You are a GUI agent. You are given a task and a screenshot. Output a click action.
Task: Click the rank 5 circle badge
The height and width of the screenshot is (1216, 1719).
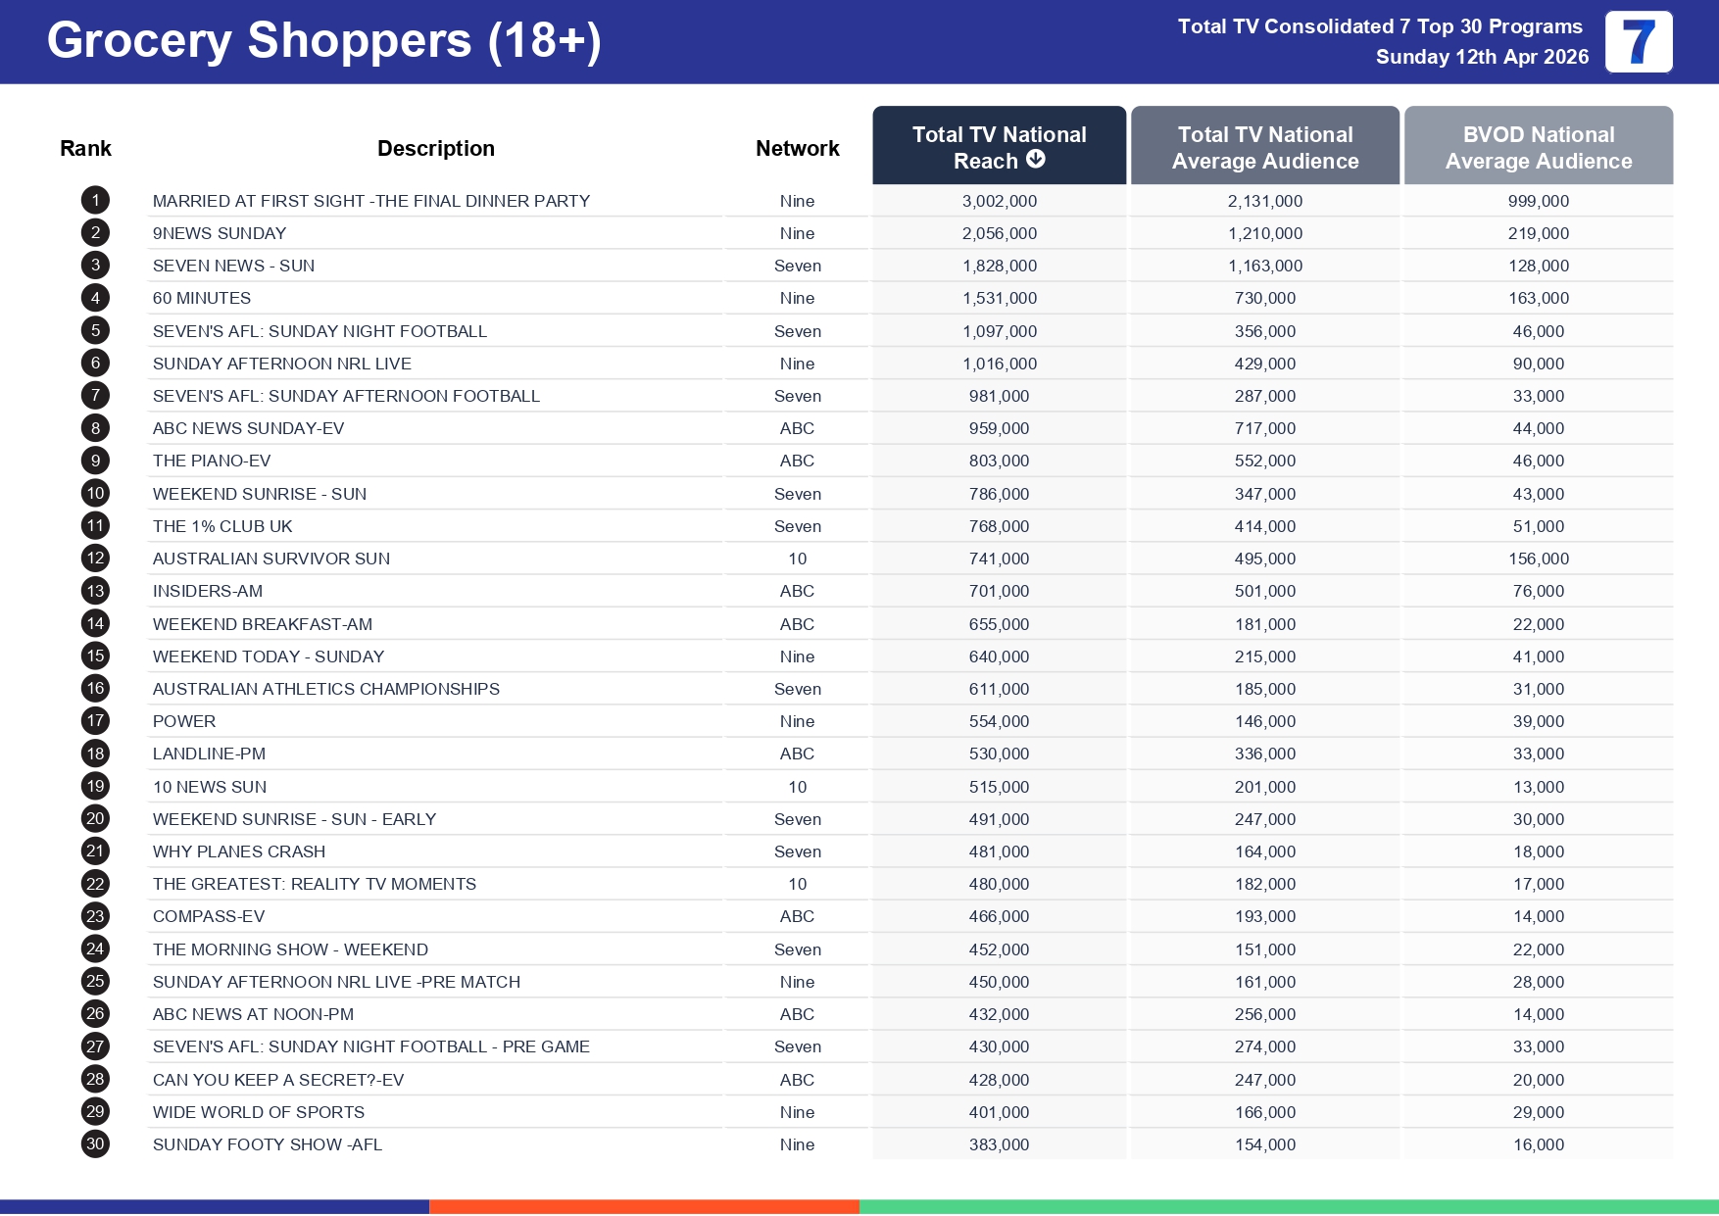point(95,331)
